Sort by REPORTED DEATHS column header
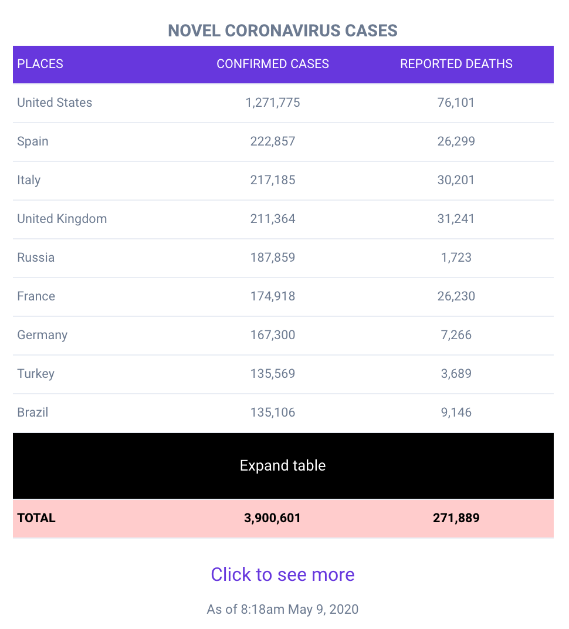 pos(456,64)
